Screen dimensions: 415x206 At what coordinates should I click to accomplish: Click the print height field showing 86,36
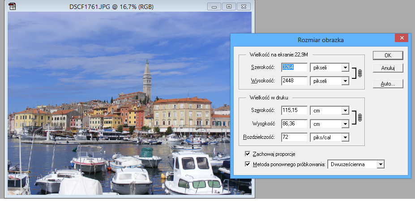[x=294, y=124]
